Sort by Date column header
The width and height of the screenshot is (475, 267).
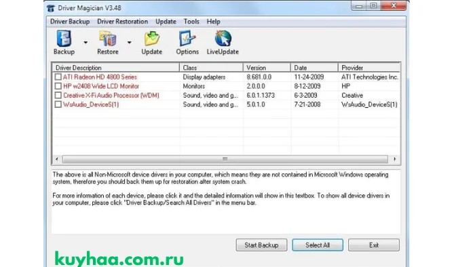coord(314,68)
